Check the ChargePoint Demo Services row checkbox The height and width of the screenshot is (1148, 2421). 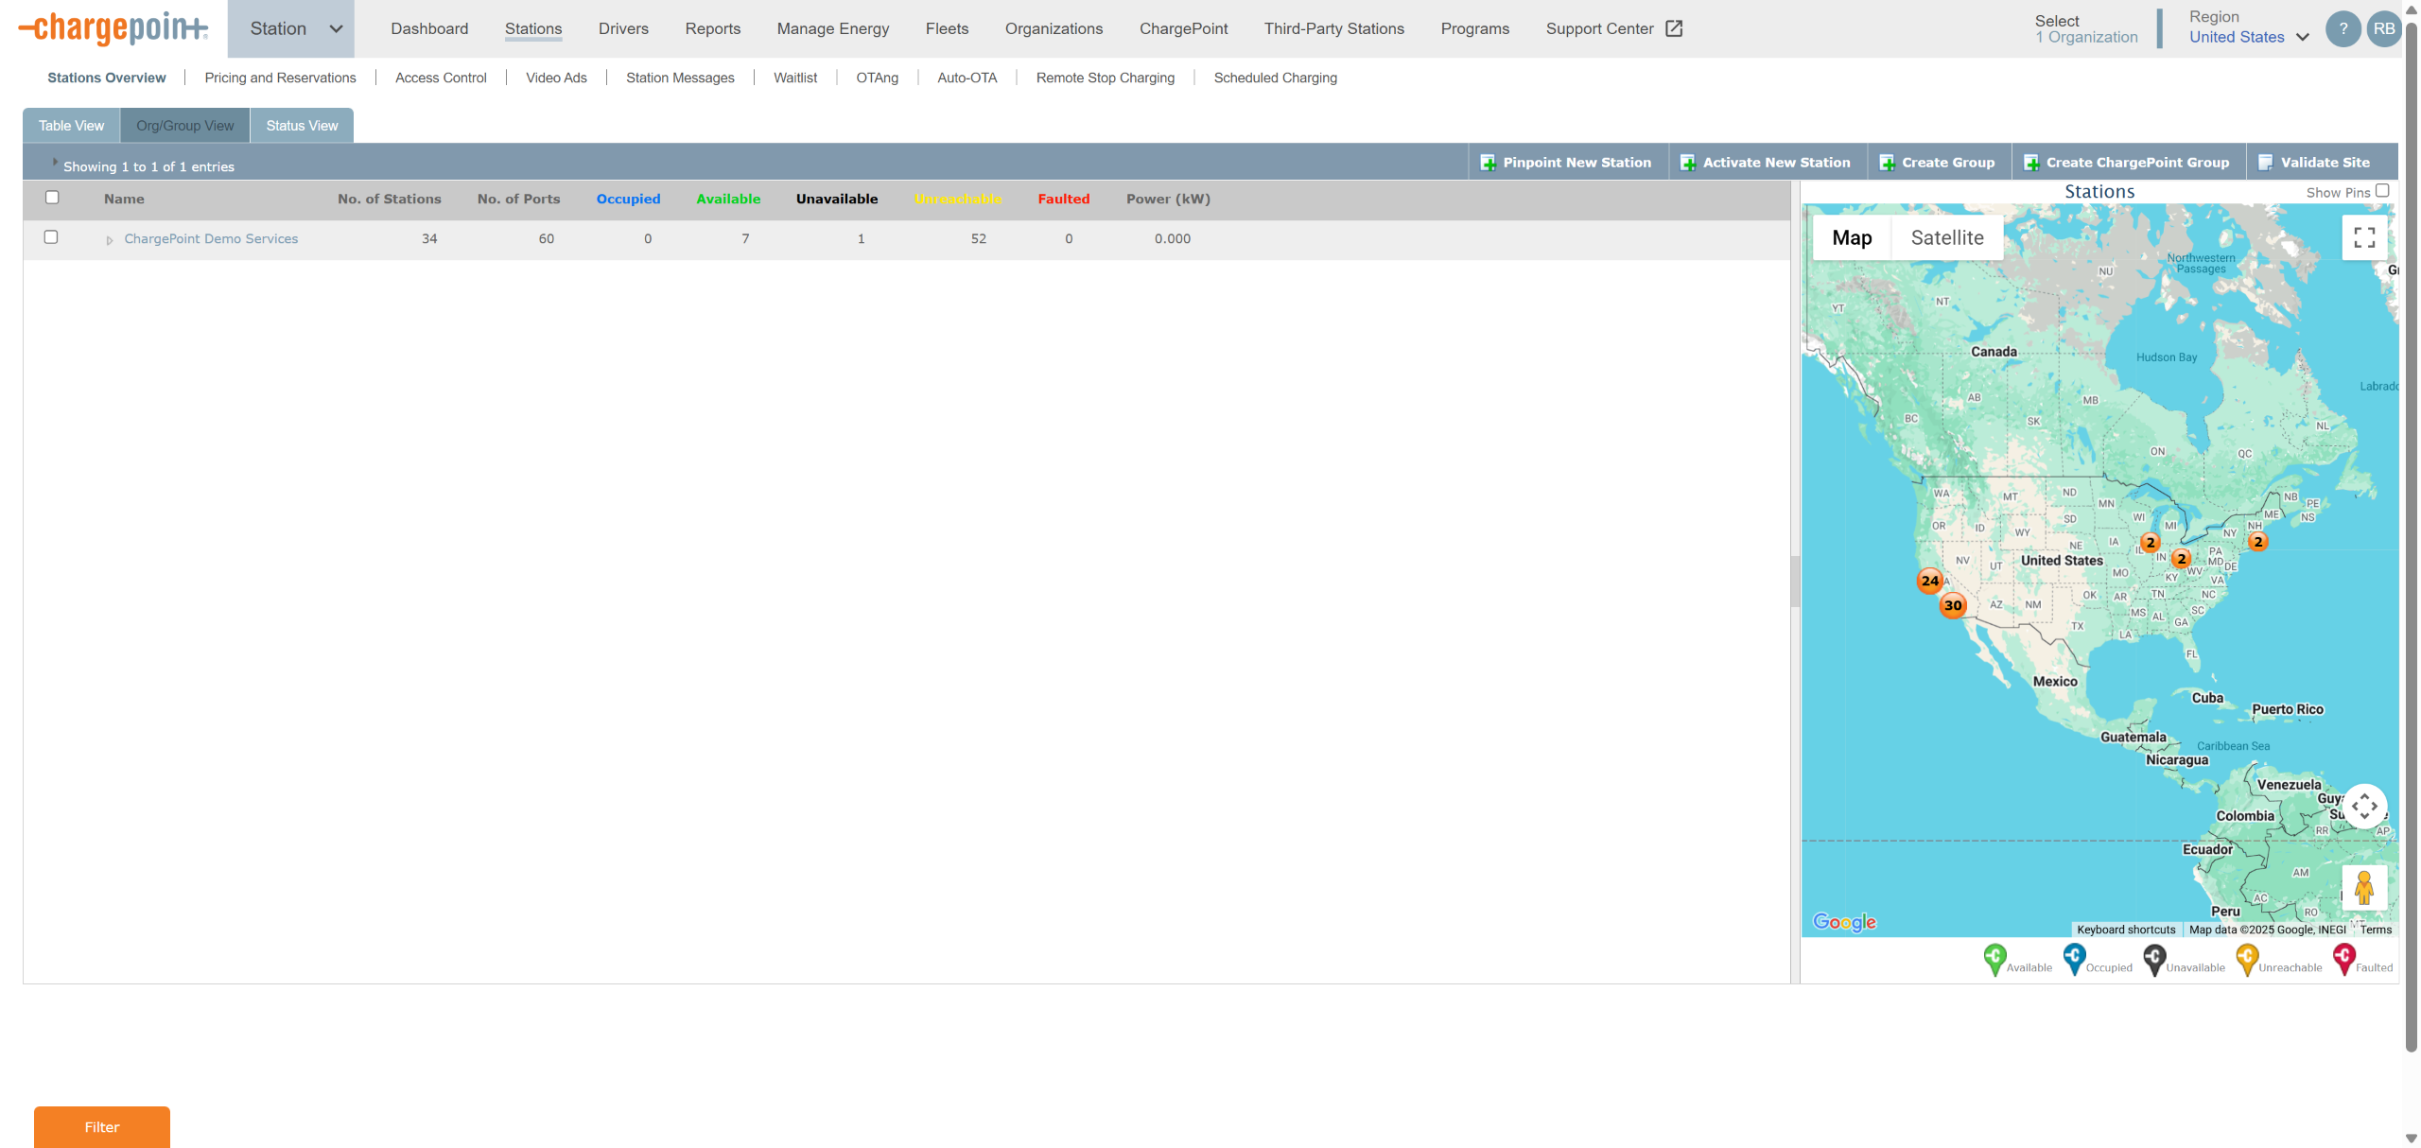coord(51,237)
